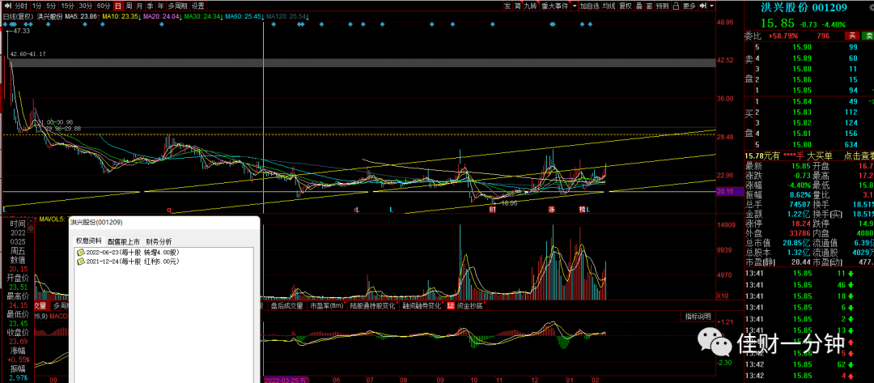Select the 配售股上市 tab
The width and height of the screenshot is (874, 383).
(x=124, y=241)
